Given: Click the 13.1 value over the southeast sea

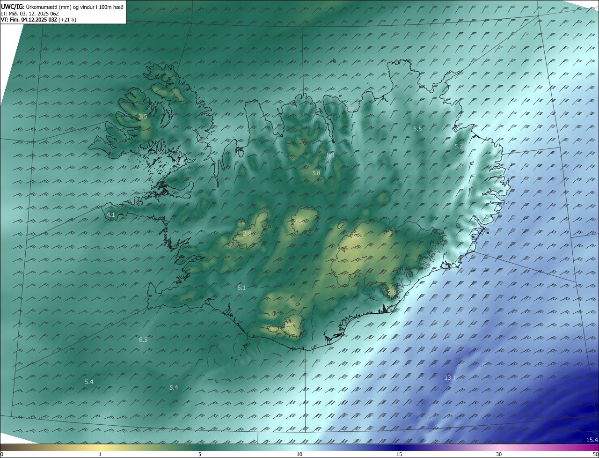Looking at the screenshot, I should click(450, 377).
